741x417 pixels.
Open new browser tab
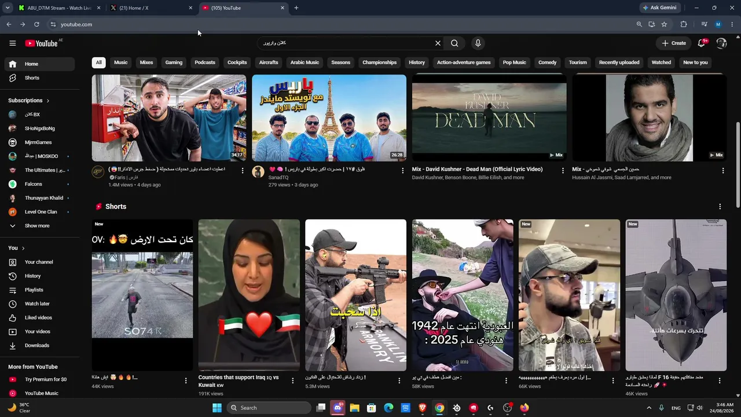[296, 8]
